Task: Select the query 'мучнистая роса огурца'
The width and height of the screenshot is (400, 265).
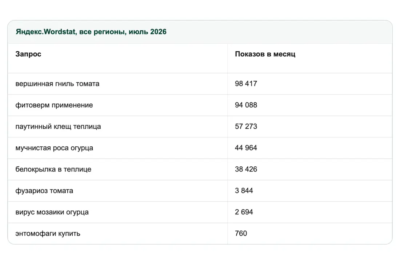Action: 54,148
